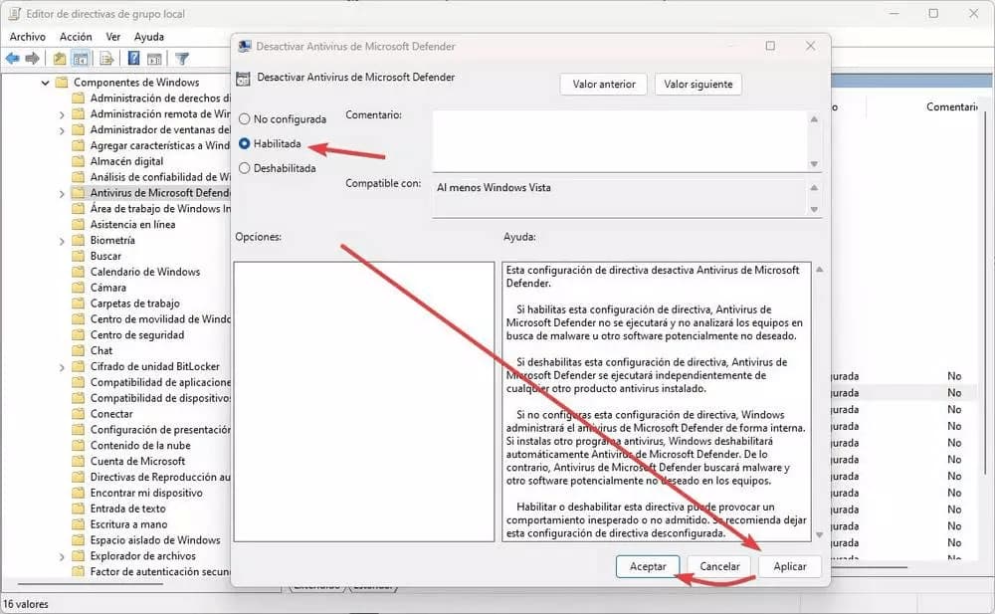Screen dimensions: 995x614
Task: Click the folder icon beside Contenido de la nube
Action: tap(78, 445)
